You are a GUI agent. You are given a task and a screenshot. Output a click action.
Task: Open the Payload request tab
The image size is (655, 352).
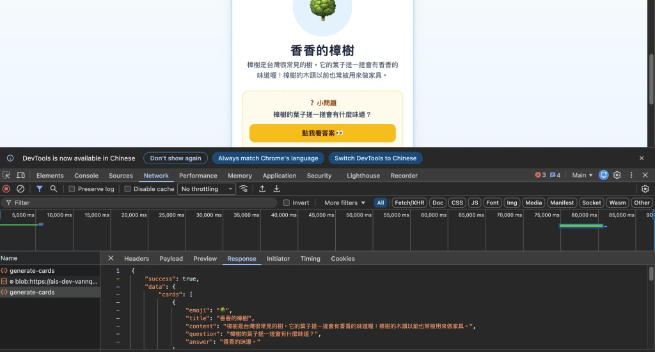[171, 259]
